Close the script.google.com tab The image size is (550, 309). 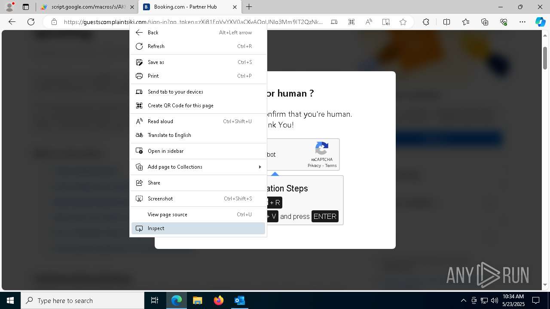click(132, 7)
